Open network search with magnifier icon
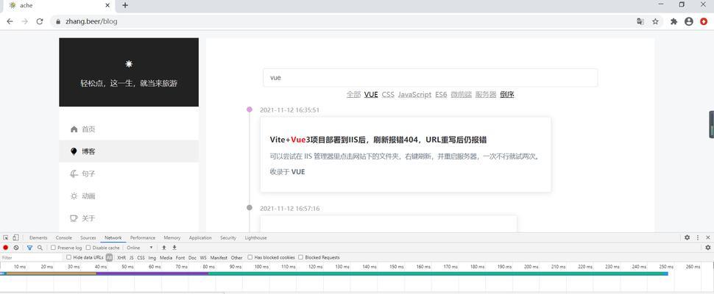Screen dimensions: 714x294 (40, 248)
